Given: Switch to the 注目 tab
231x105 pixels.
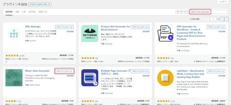Looking at the screenshot, I should [17, 12].
